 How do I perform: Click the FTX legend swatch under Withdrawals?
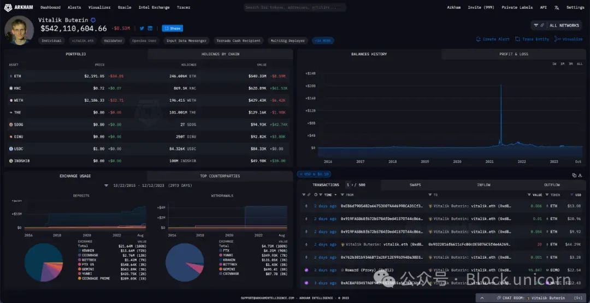click(x=221, y=250)
